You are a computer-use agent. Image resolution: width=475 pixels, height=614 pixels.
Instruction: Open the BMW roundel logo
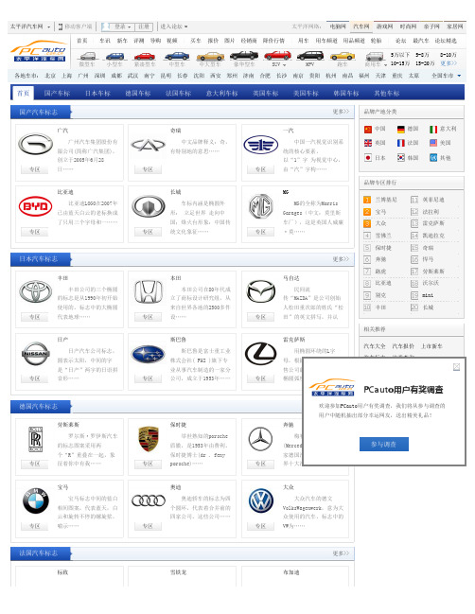35,500
